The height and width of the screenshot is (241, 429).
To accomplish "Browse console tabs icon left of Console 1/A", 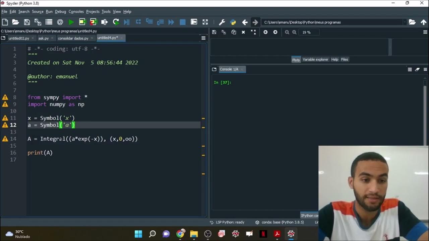I will click(x=214, y=69).
